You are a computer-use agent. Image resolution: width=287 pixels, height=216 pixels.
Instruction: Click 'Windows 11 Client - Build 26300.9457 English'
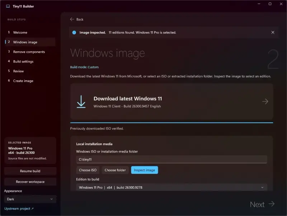[x=127, y=106]
